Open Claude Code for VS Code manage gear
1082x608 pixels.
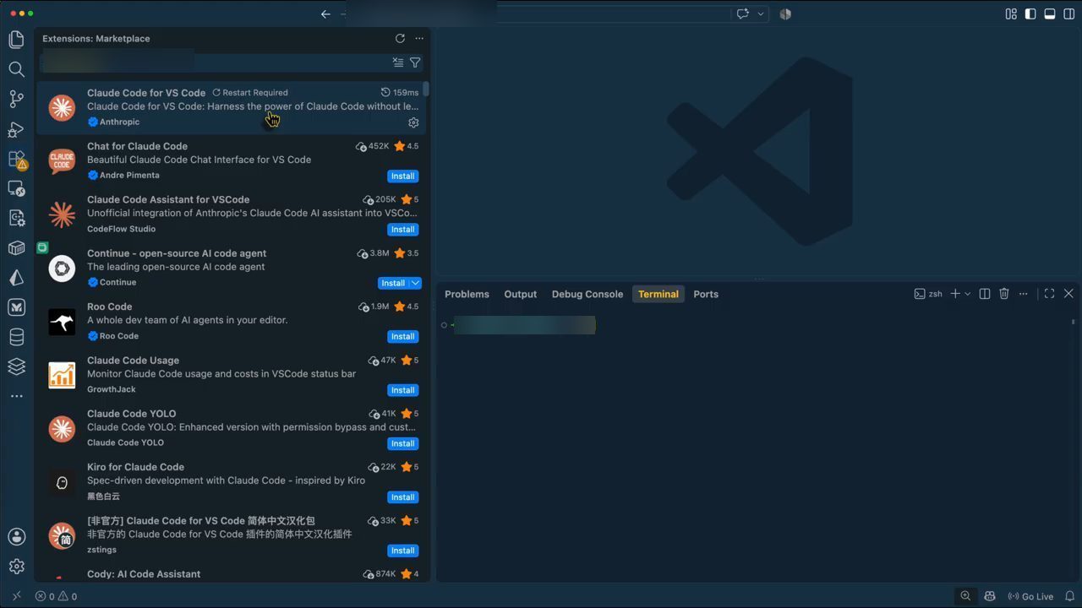coord(413,122)
